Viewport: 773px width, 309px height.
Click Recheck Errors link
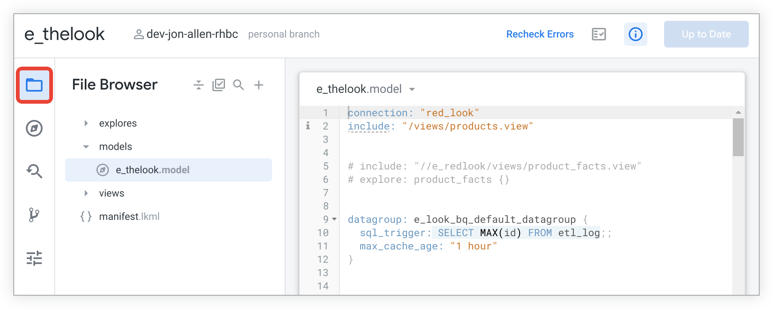click(540, 34)
